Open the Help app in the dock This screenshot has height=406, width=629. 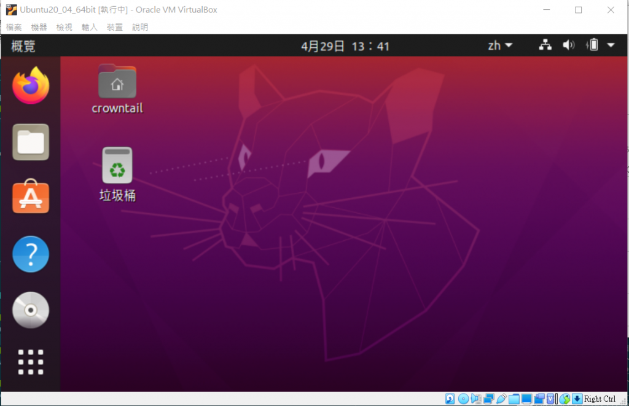click(x=31, y=254)
